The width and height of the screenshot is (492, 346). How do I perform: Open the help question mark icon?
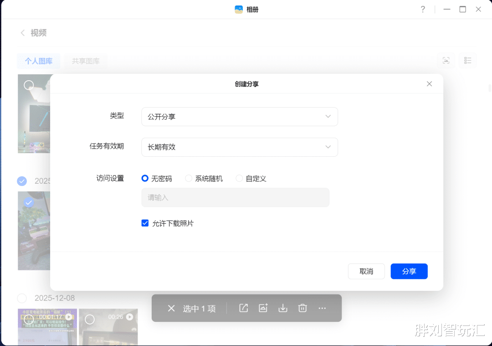[x=423, y=10]
